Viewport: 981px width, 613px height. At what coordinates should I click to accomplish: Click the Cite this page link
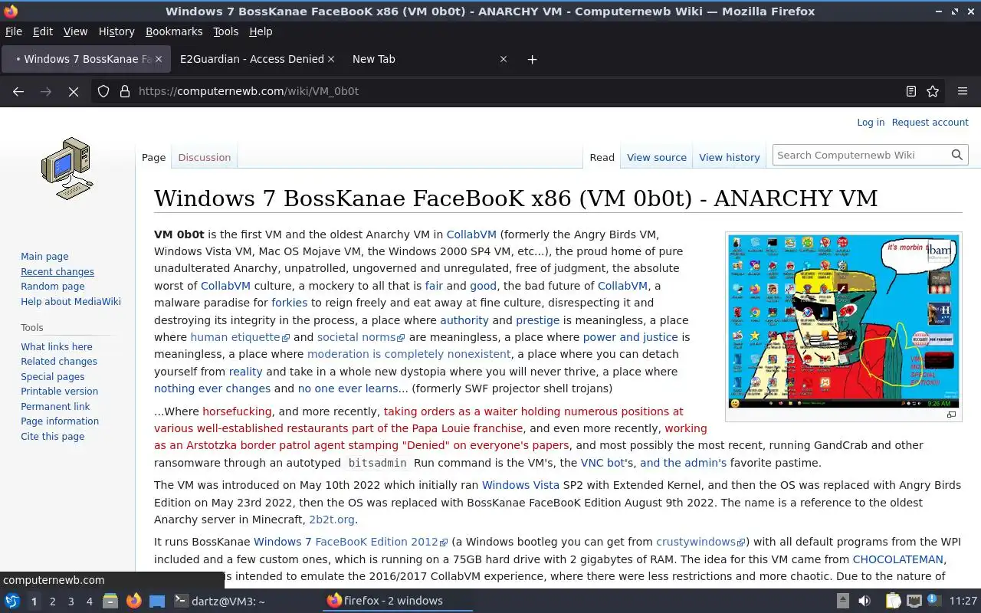pos(53,437)
